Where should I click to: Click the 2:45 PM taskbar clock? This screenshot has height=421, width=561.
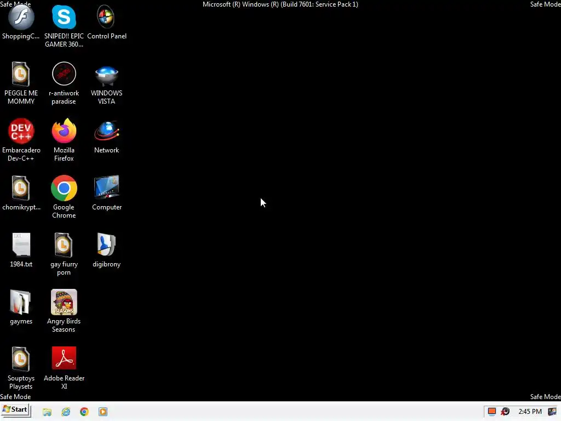(x=530, y=412)
